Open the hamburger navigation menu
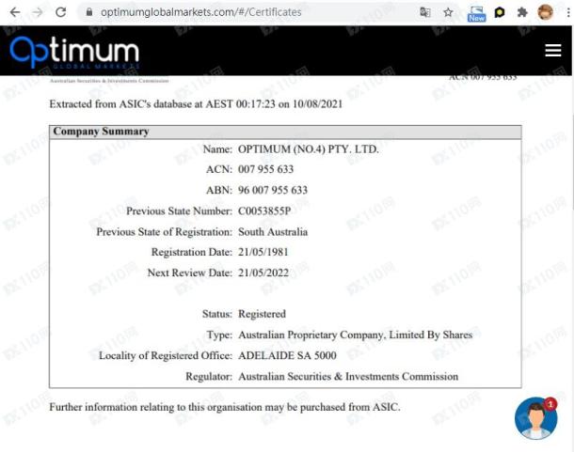The width and height of the screenshot is (574, 452). pos(552,51)
